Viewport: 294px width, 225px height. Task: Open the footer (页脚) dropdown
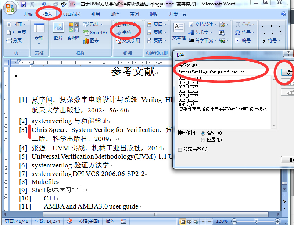[x=157, y=32]
